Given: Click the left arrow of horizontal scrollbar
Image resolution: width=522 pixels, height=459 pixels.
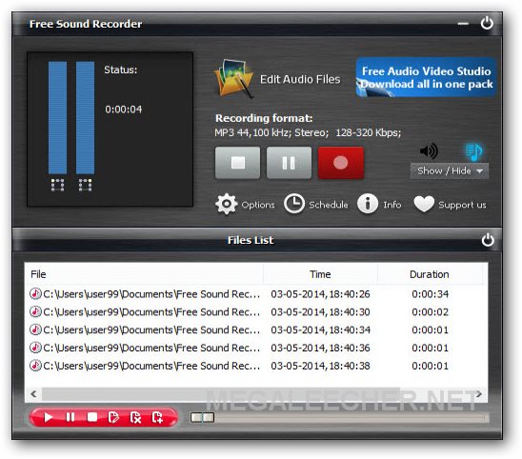Looking at the screenshot, I should click(33, 393).
